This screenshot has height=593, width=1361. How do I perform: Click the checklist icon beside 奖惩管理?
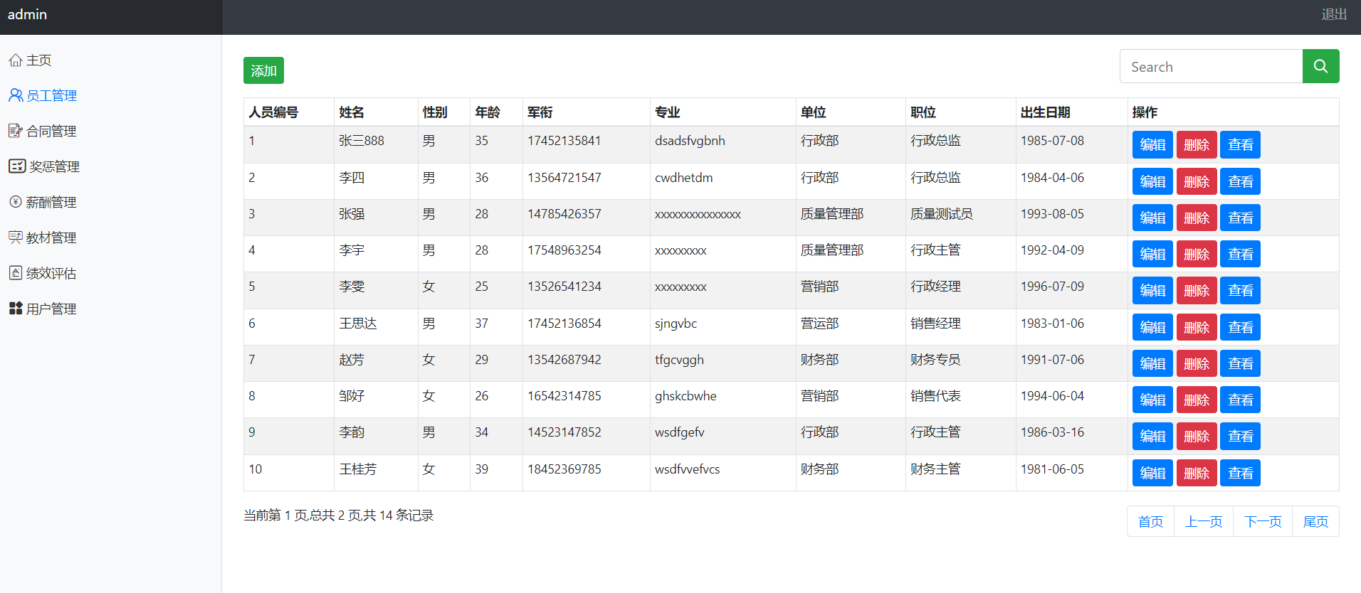17,166
